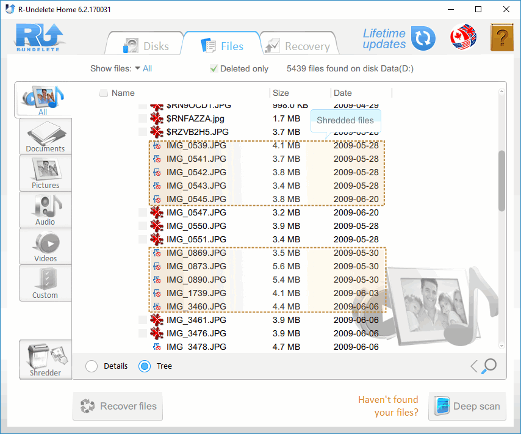Click the Recover files button
Screen dimensions: 521x434
[118, 406]
